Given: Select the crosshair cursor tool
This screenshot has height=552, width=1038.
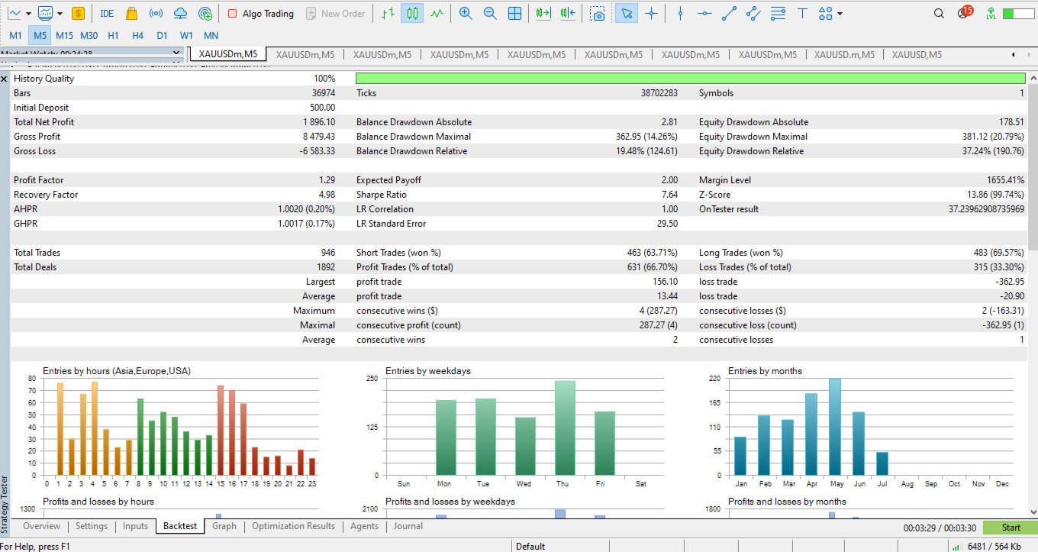Looking at the screenshot, I should [x=651, y=14].
